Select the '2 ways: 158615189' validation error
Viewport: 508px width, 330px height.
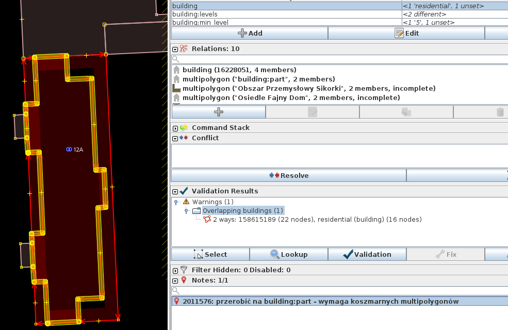click(x=317, y=220)
